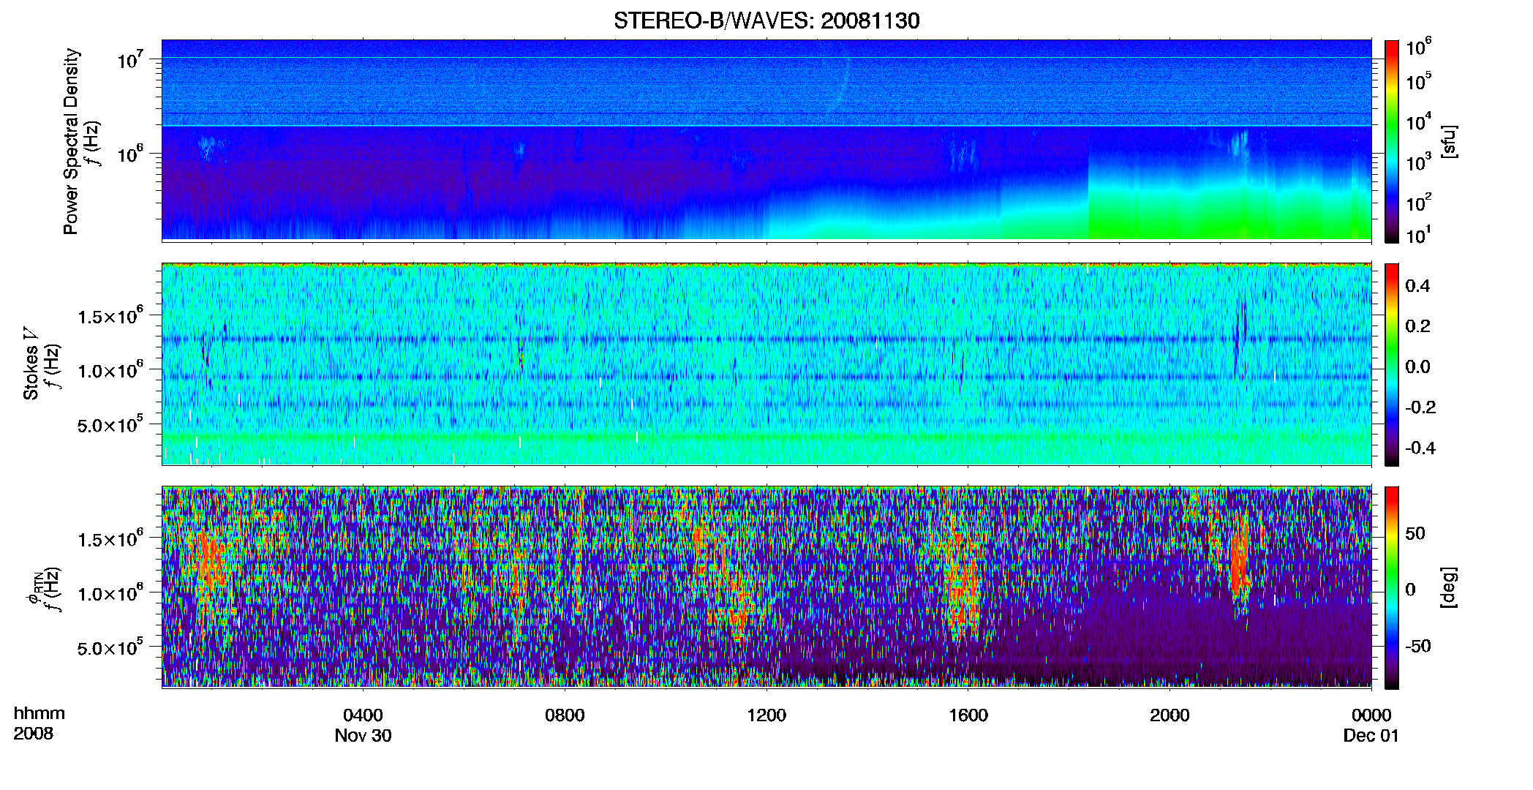The height and width of the screenshot is (790, 1533).
Task: Select the [sfu] units label
Action: 1449,142
